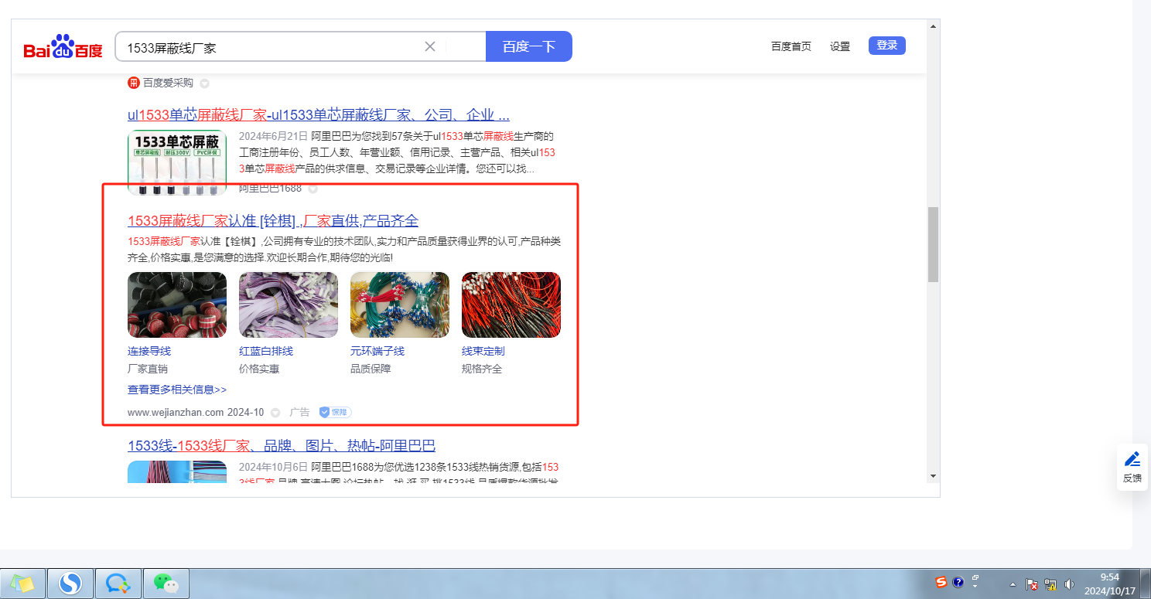Click the Sogou input method tray icon
Viewport: 1151px width, 599px height.
point(941,582)
